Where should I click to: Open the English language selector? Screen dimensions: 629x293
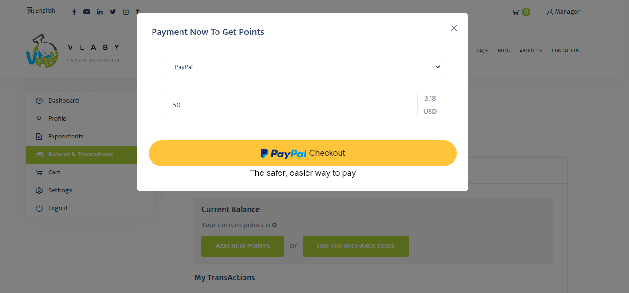pyautogui.click(x=41, y=10)
